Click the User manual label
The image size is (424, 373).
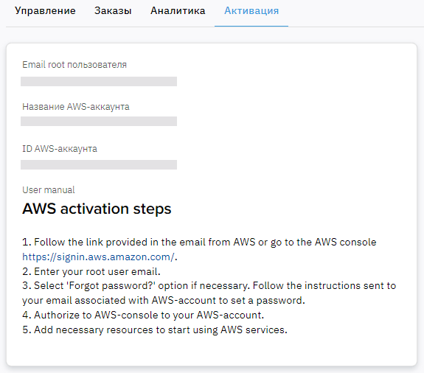pos(49,189)
